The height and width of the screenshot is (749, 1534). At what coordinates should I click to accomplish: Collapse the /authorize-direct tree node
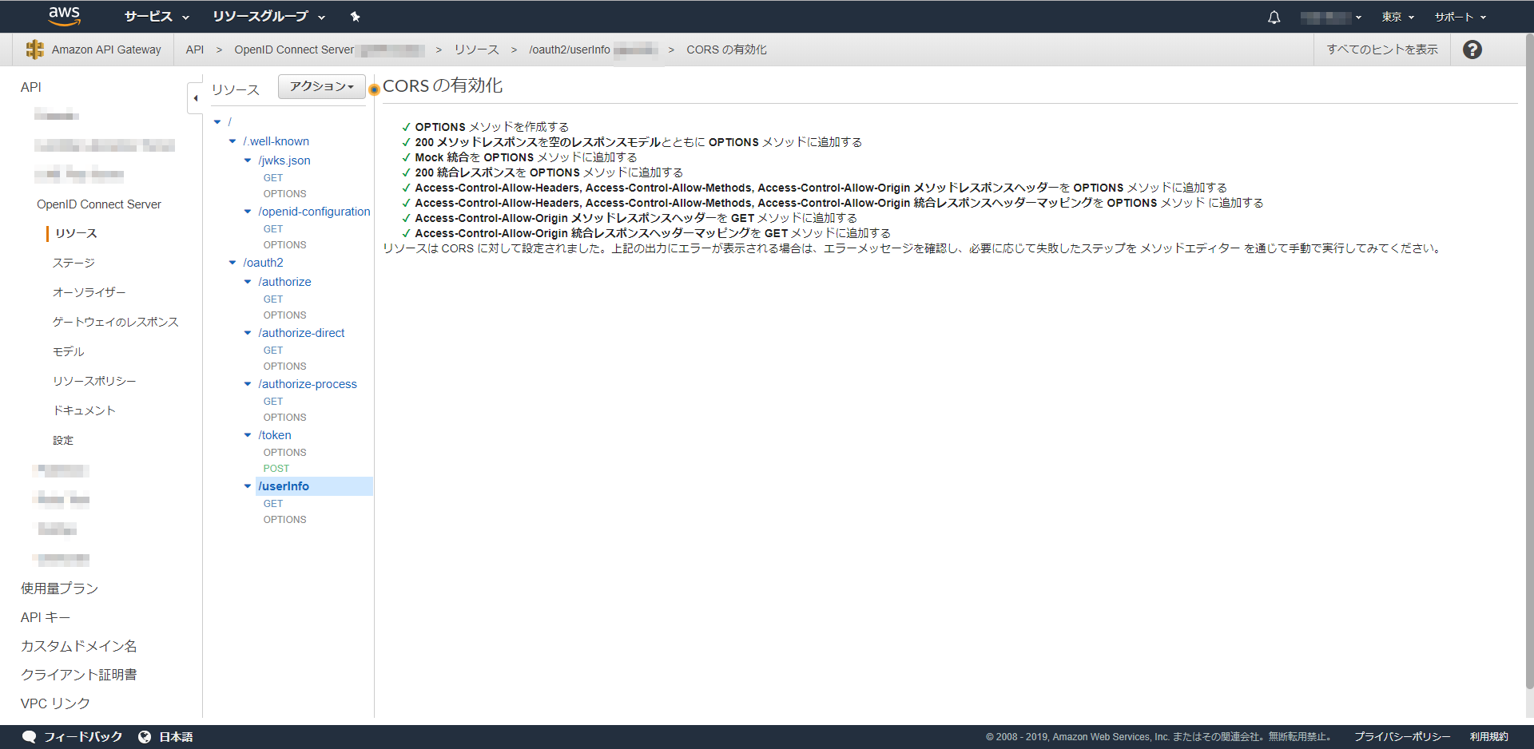[x=248, y=333]
